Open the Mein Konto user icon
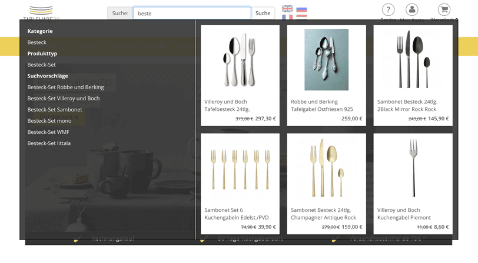The width and height of the screenshot is (478, 263). pyautogui.click(x=412, y=10)
